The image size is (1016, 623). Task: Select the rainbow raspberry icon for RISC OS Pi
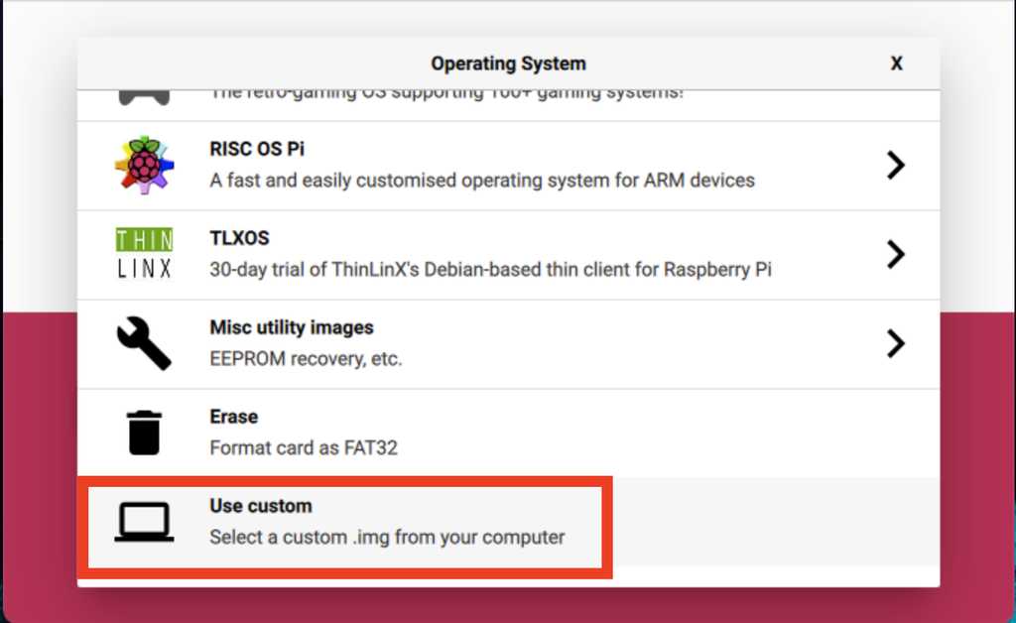pos(144,165)
